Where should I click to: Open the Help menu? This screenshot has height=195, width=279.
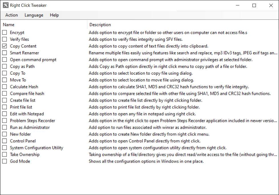(54, 15)
